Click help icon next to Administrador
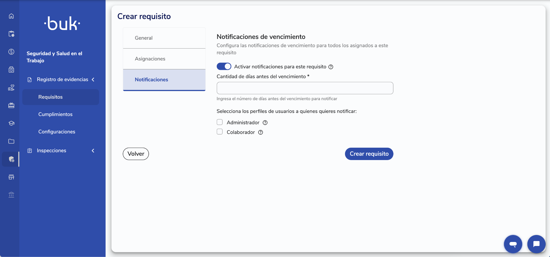 [x=265, y=123]
